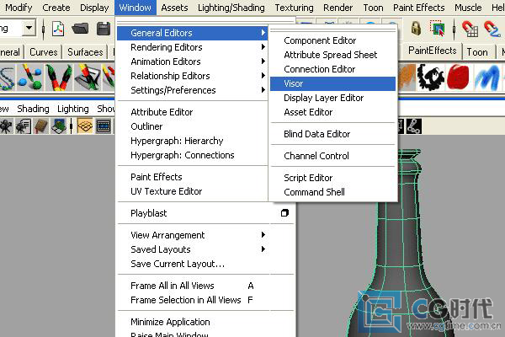This screenshot has width=505, height=337.
Task: Click the snap to curves magnet icon
Action: [492, 29]
